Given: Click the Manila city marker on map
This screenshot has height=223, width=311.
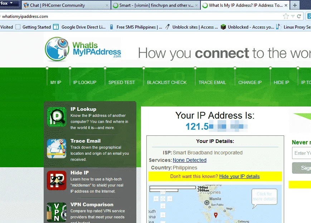Looking at the screenshot, I should point(207,202).
